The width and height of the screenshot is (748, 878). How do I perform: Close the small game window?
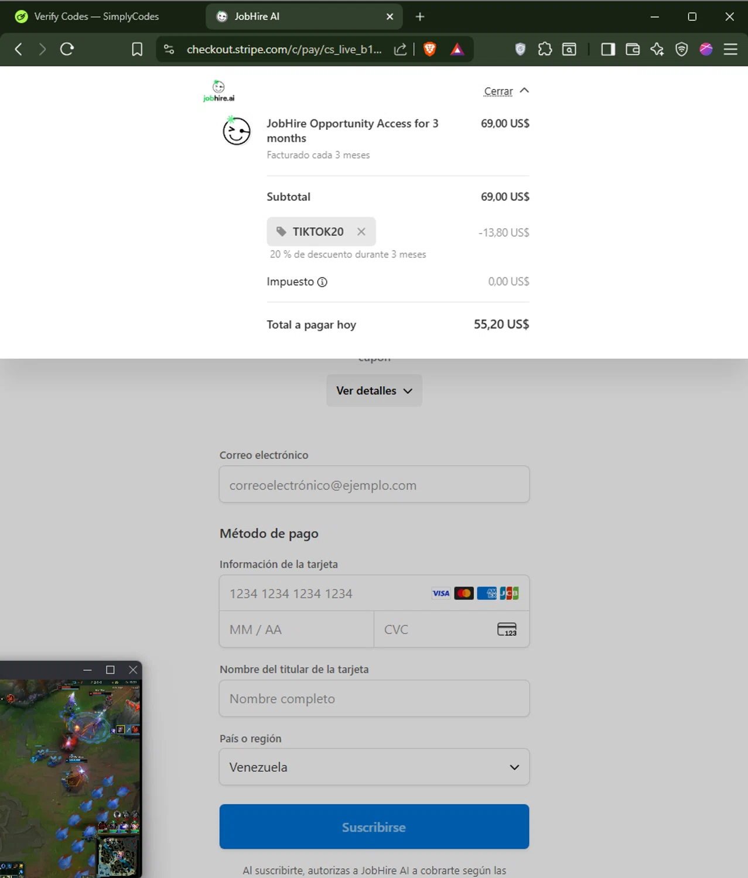(x=133, y=670)
